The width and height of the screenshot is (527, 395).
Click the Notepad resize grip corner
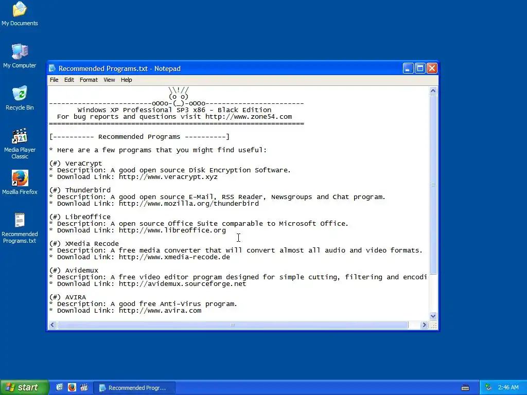click(433, 325)
